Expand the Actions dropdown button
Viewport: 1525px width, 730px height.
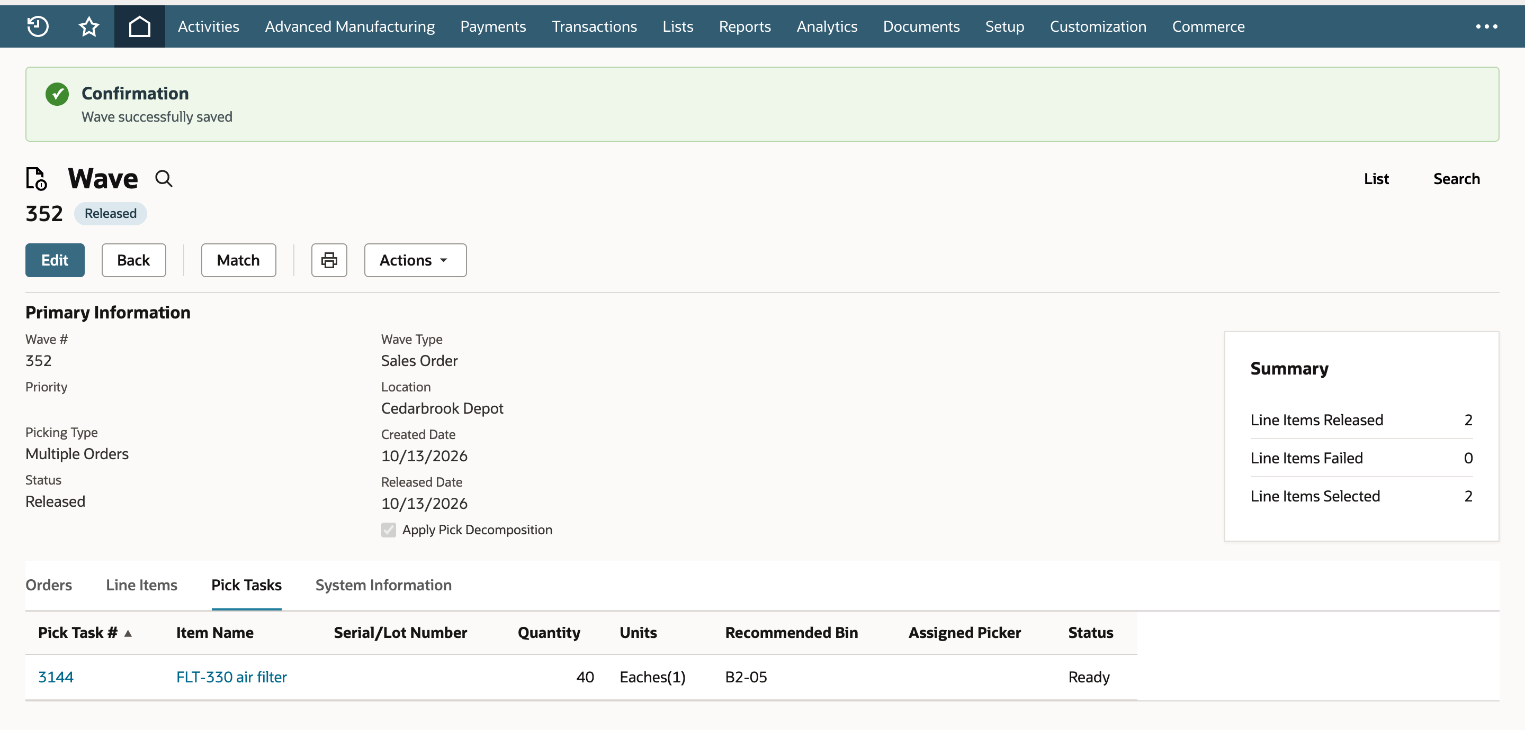[x=415, y=260]
